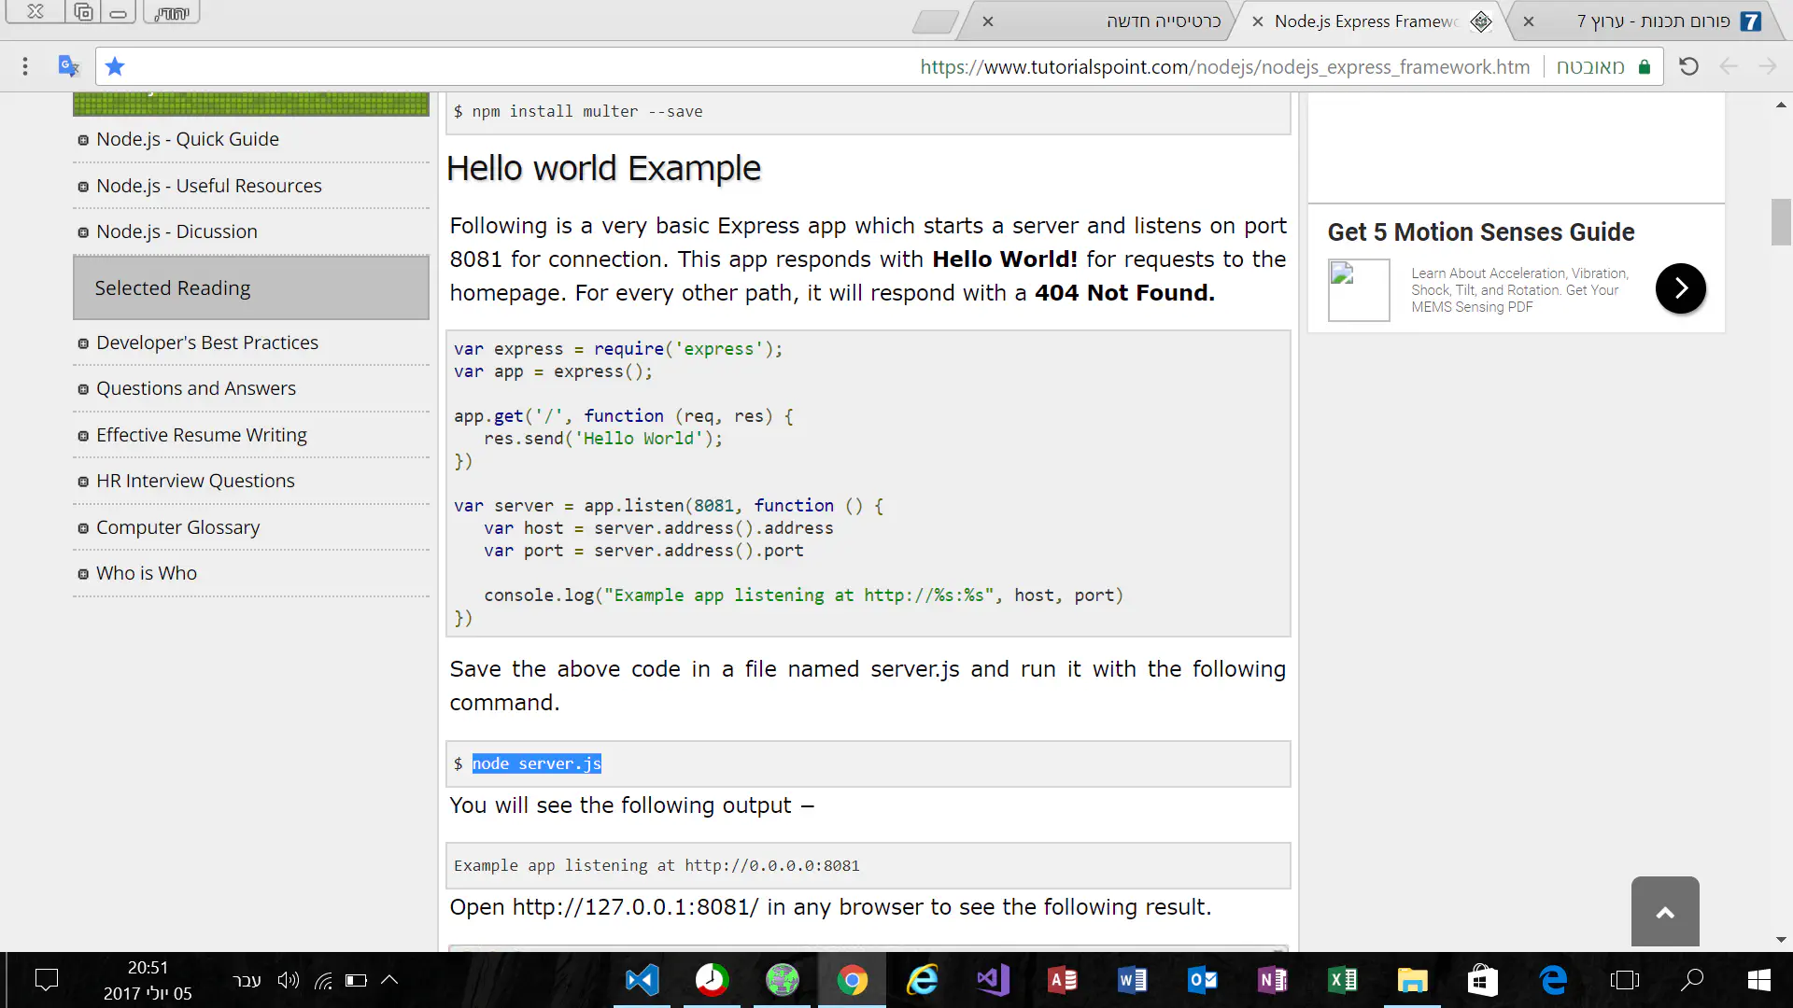The image size is (1793, 1008).
Task: Open Microsoft Store taskbar icon
Action: (x=1482, y=980)
